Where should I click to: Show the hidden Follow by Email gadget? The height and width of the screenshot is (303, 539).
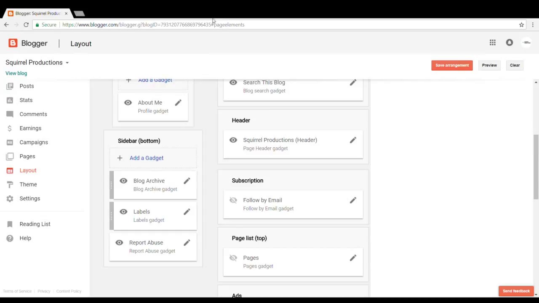click(233, 200)
